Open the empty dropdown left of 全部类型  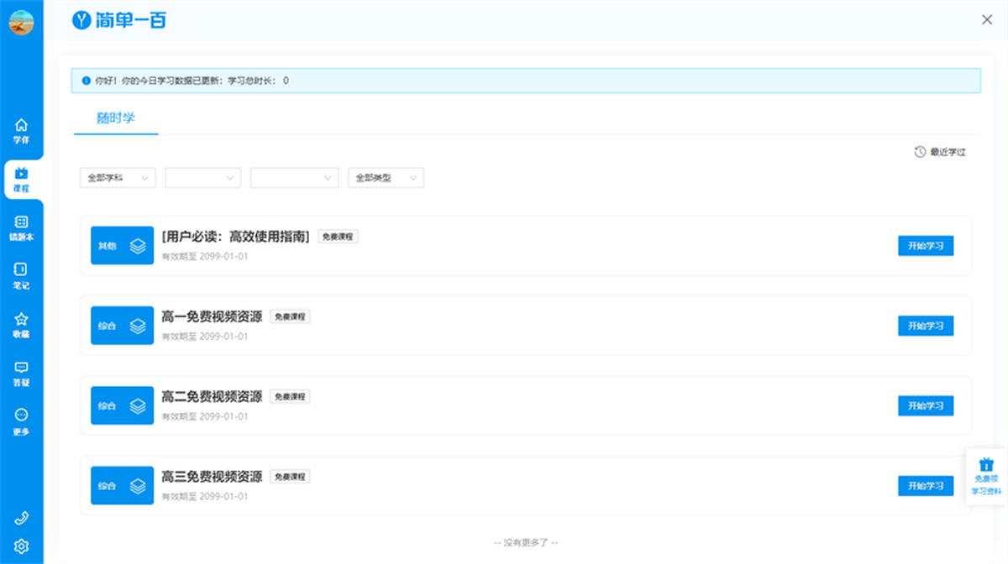(294, 178)
